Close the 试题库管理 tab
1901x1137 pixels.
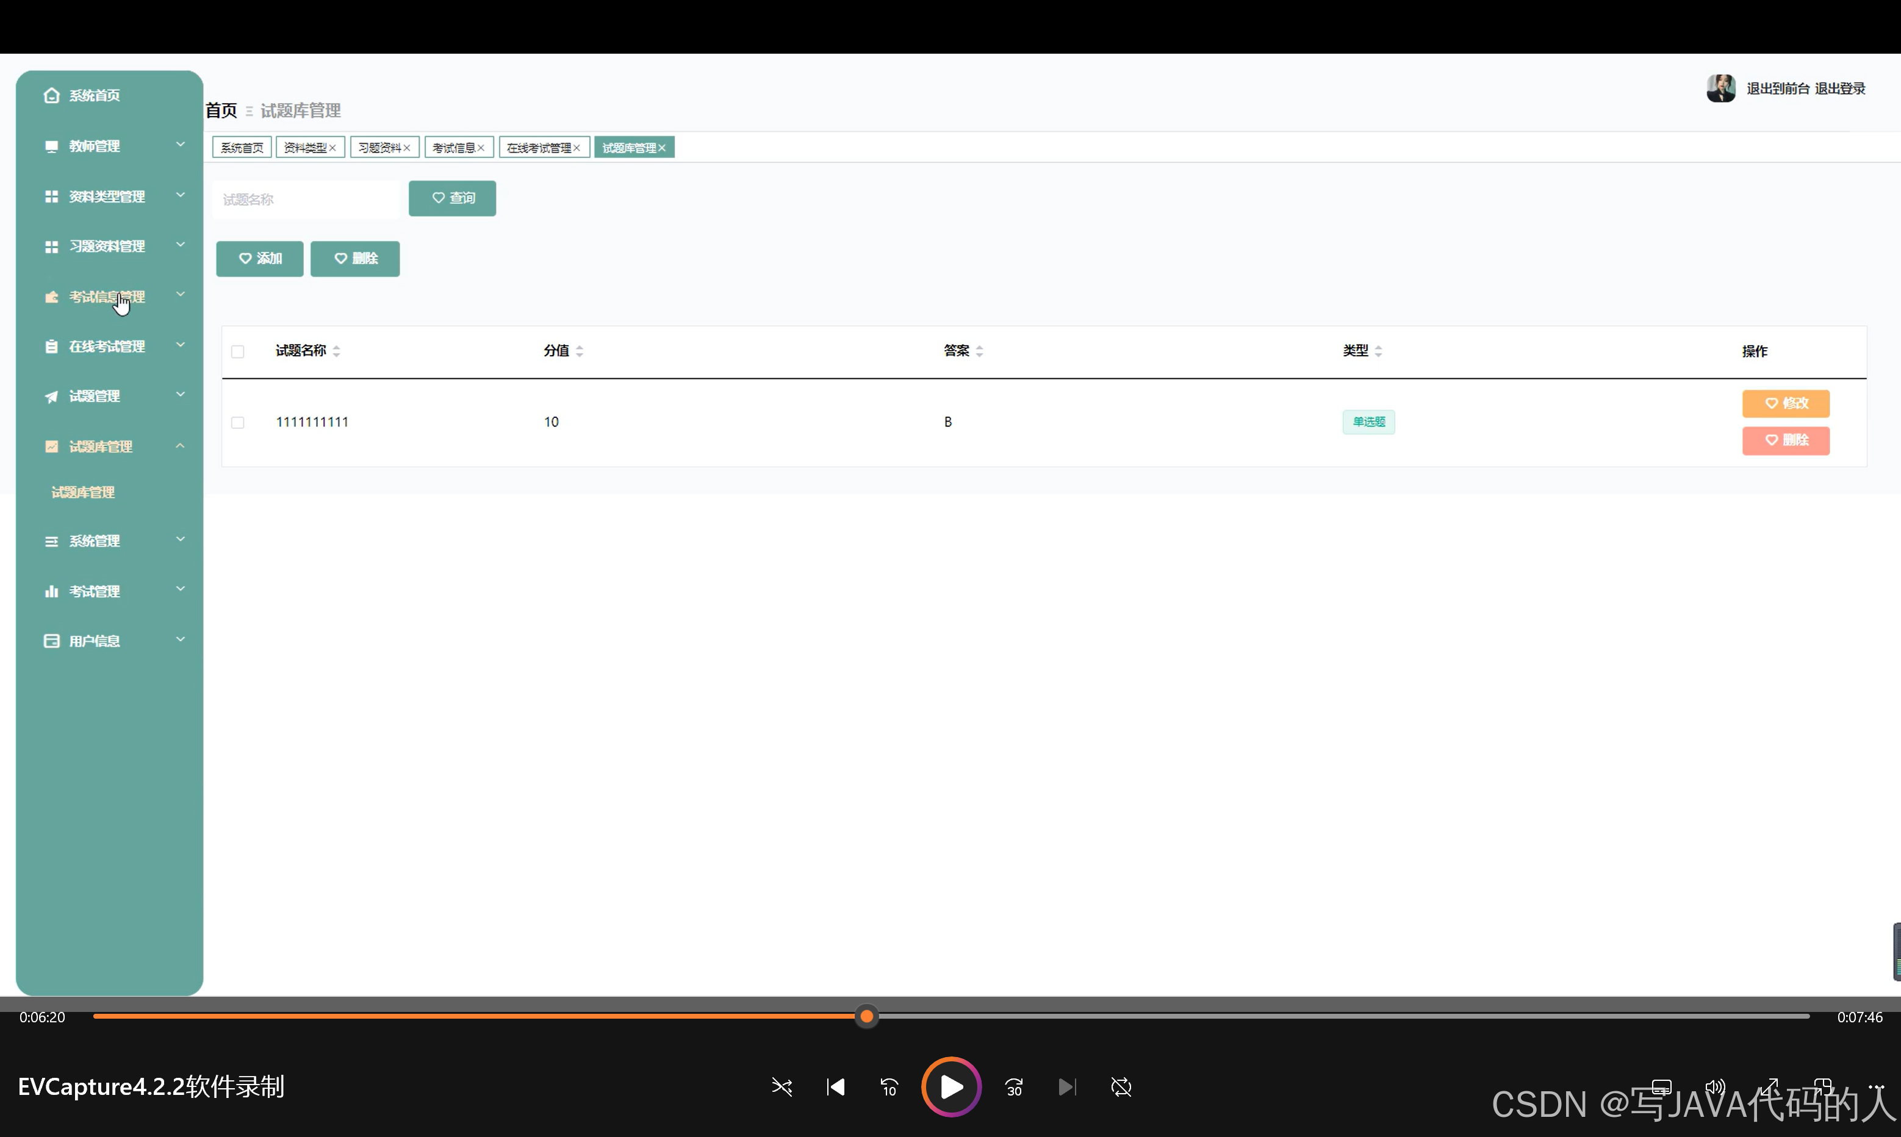(661, 148)
